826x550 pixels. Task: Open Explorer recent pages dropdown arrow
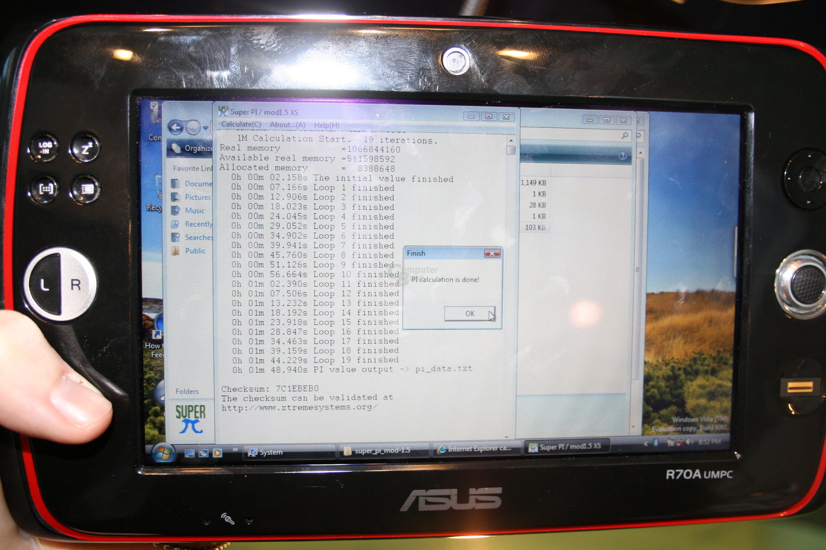coord(205,128)
